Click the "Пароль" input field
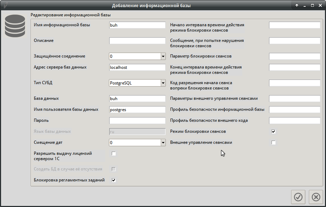 tap(137, 120)
